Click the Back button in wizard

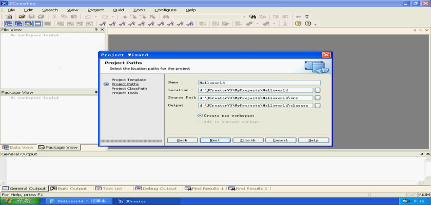click(x=182, y=140)
